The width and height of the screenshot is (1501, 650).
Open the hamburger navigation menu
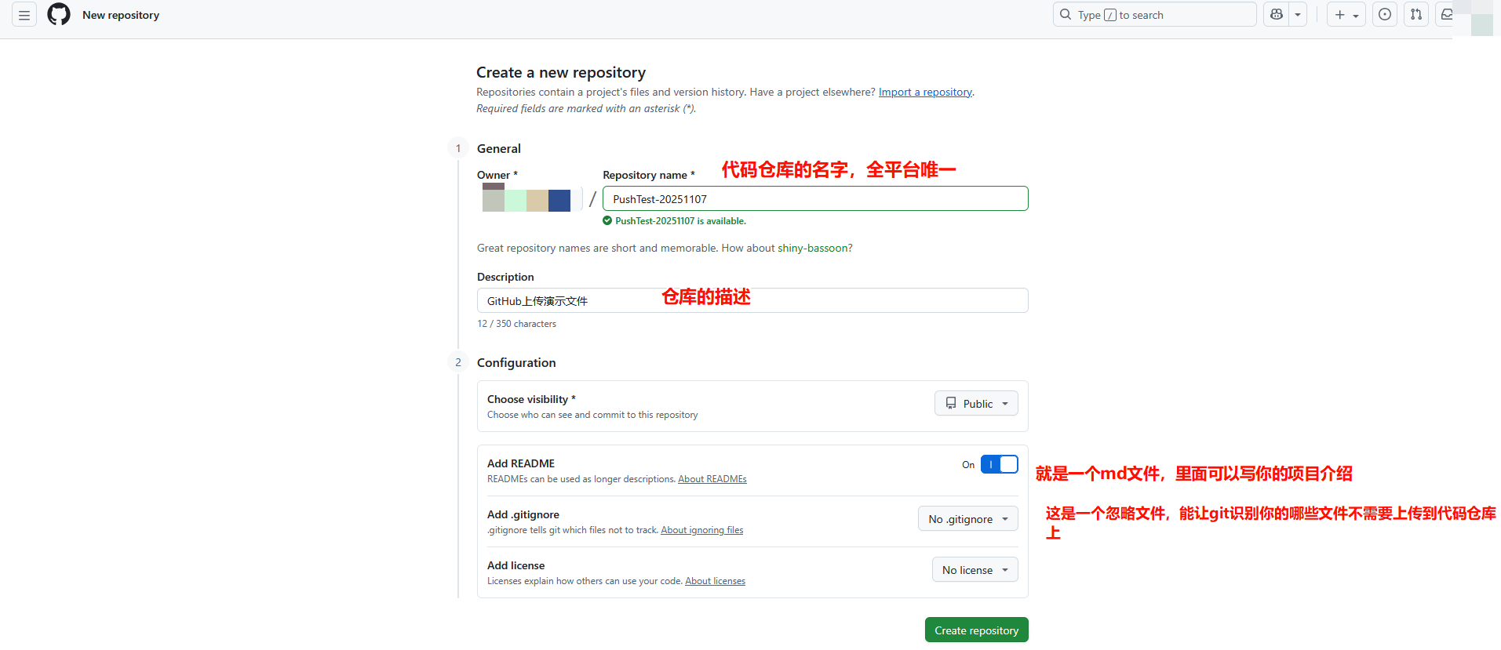pos(24,15)
